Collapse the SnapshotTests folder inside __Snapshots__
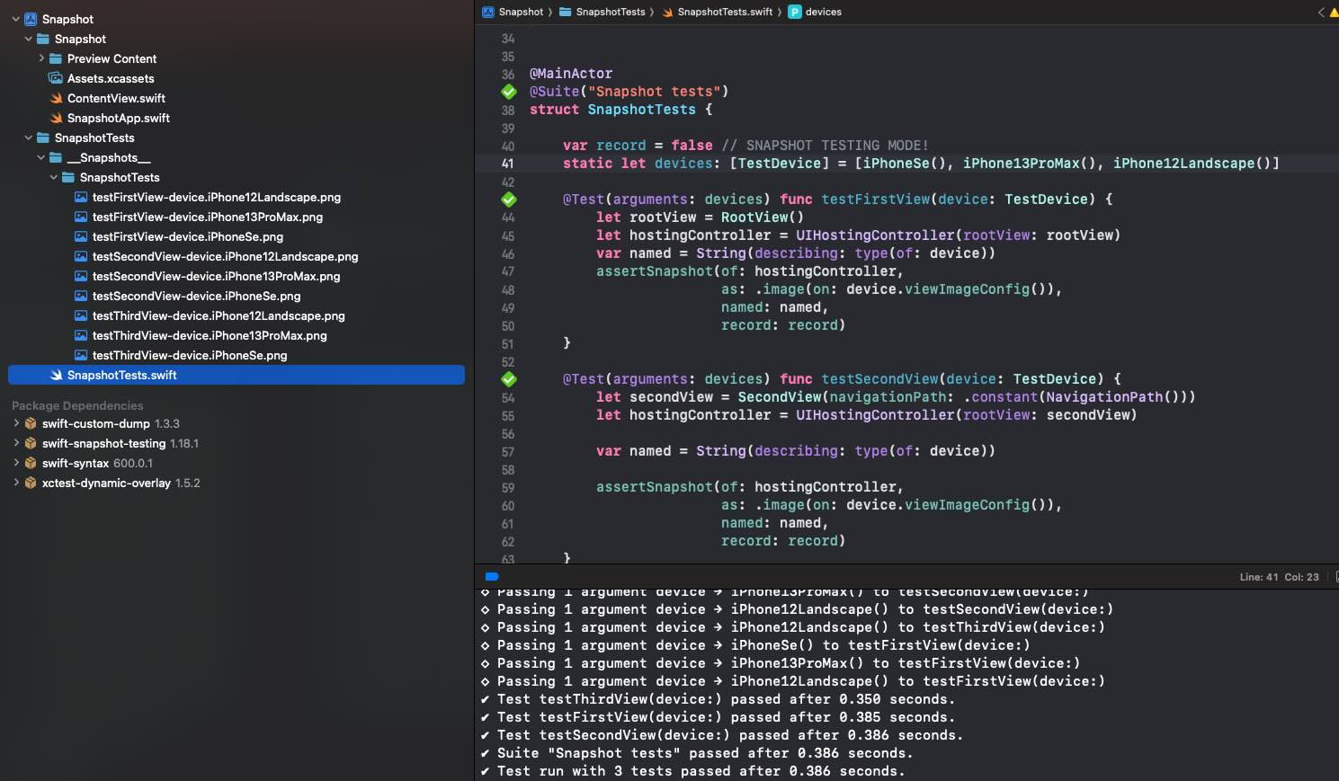Viewport: 1339px width, 781px height. (x=54, y=177)
